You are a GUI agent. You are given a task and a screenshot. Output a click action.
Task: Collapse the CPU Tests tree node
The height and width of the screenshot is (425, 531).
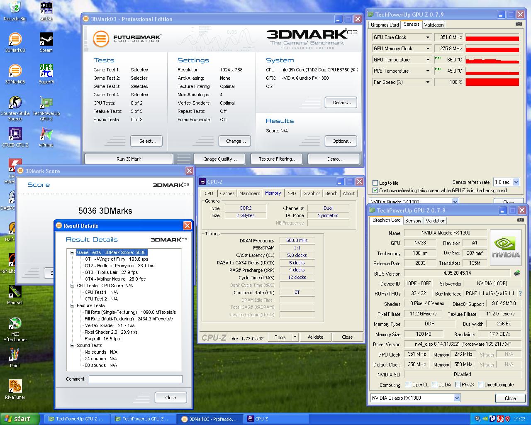point(73,286)
